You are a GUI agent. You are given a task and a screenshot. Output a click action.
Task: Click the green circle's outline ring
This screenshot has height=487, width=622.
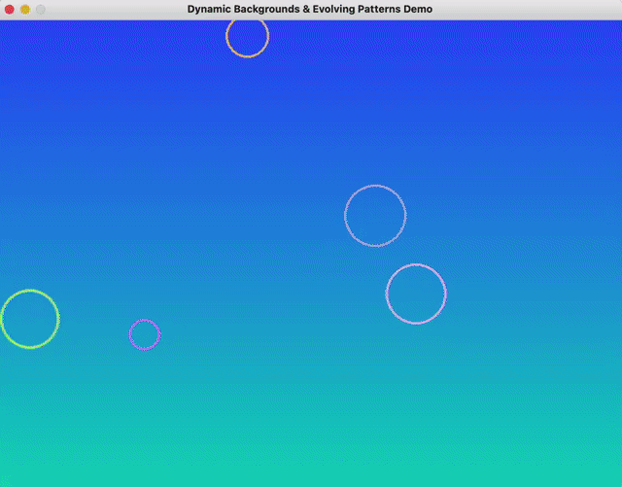pos(58,319)
